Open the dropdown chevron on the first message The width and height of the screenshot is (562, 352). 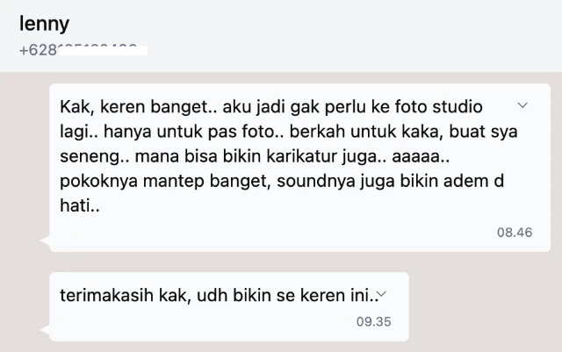point(522,105)
